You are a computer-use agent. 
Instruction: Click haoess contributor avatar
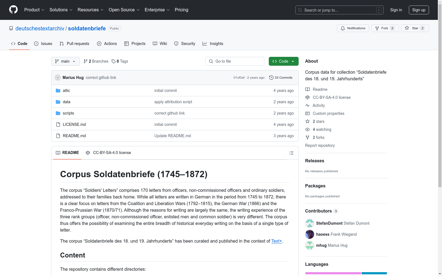point(310,234)
